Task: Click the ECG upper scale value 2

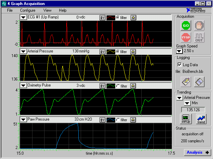Action: click(16, 22)
